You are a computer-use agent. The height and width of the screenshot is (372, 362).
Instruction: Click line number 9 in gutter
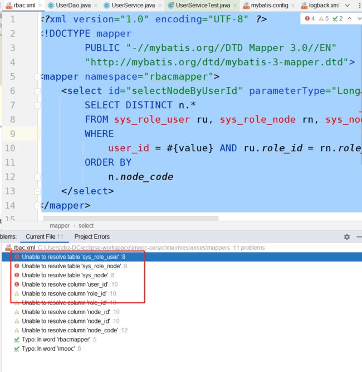click(13, 134)
